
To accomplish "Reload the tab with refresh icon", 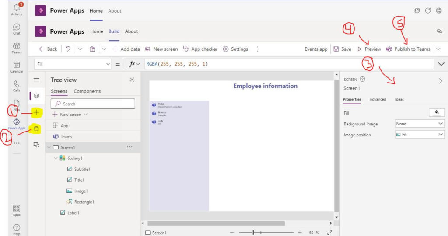I will click(x=428, y=10).
